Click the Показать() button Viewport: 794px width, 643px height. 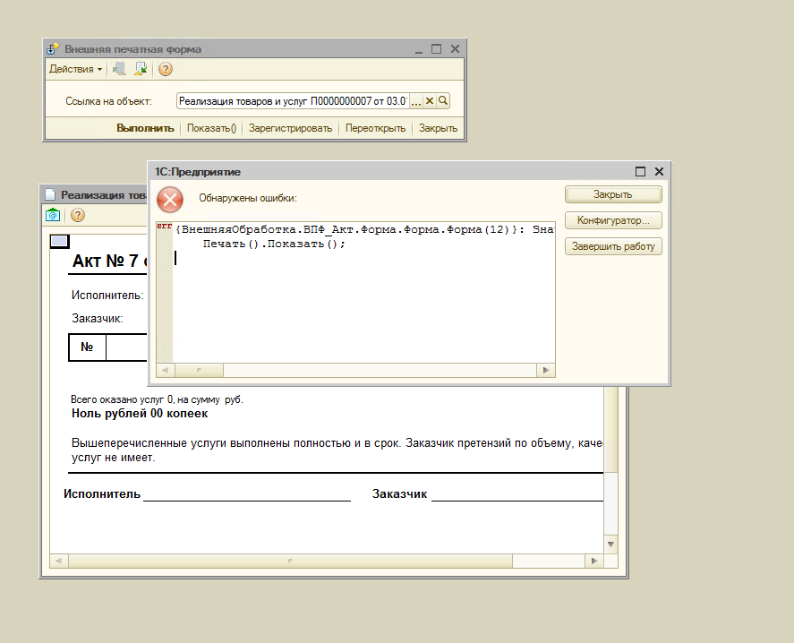coord(211,128)
